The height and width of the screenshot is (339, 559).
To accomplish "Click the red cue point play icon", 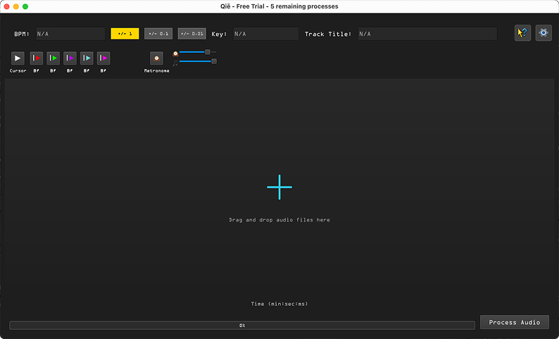I will point(37,58).
